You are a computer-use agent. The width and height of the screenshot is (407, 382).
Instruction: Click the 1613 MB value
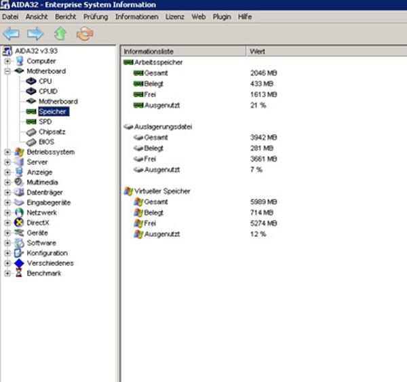[263, 94]
